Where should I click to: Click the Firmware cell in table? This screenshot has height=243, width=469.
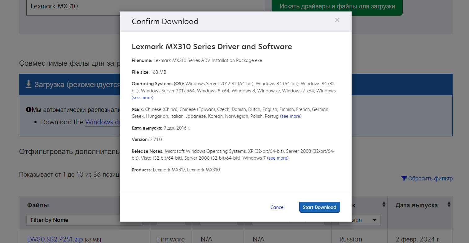[x=171, y=239]
